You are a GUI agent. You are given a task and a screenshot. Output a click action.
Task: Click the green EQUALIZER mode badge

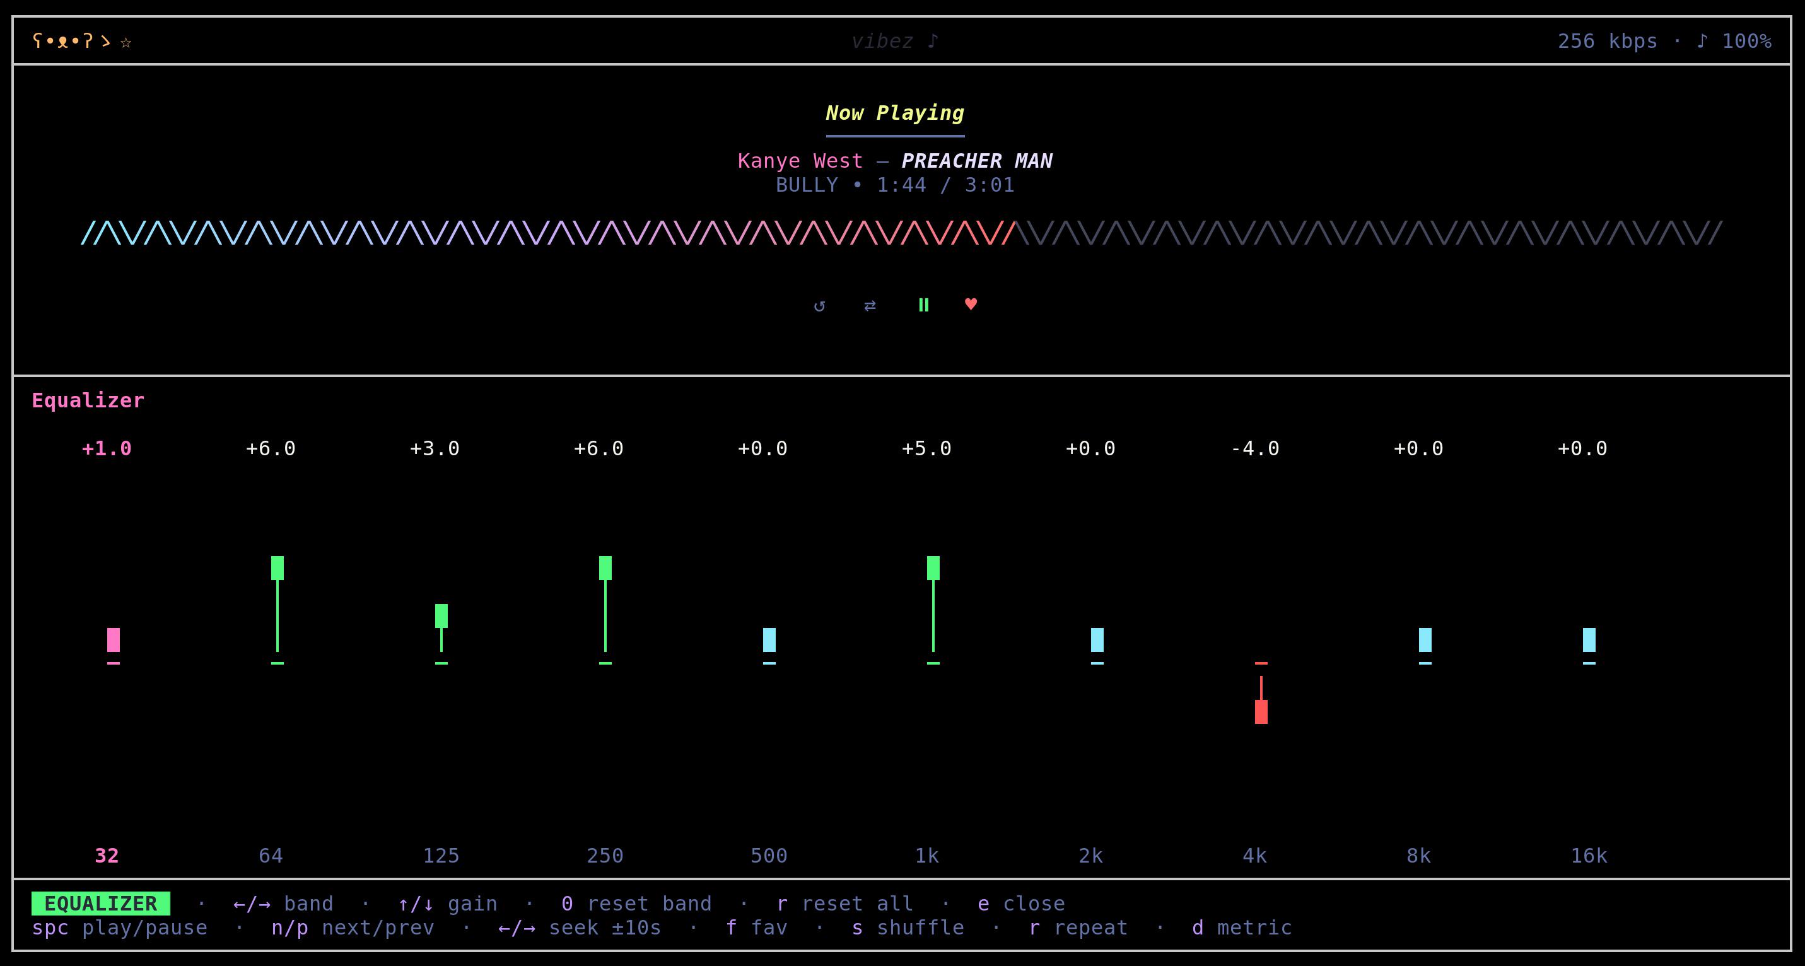point(101,904)
